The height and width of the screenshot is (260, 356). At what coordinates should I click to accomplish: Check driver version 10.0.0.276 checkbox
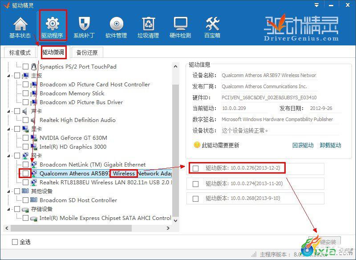point(195,168)
